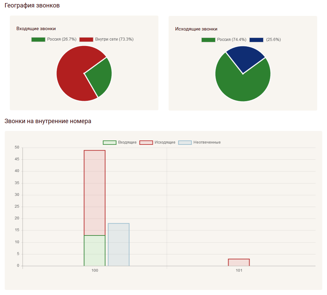Click the small Исходящие bar for 101
Image resolution: width=327 pixels, height=295 pixels.
click(x=239, y=263)
